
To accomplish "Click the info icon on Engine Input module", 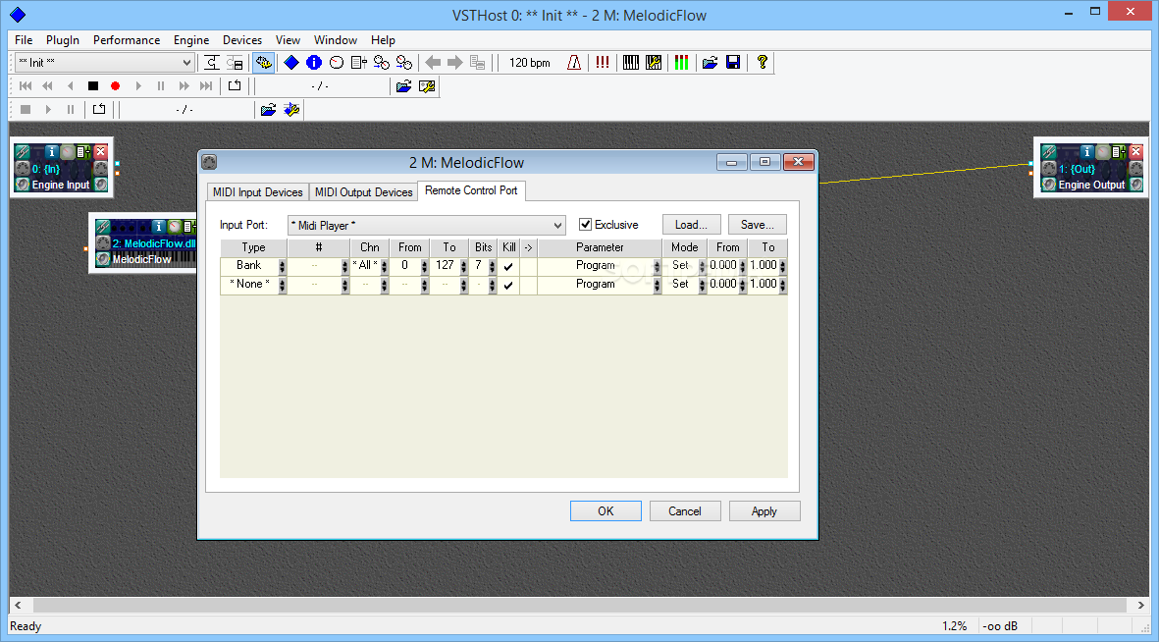I will click(x=51, y=151).
